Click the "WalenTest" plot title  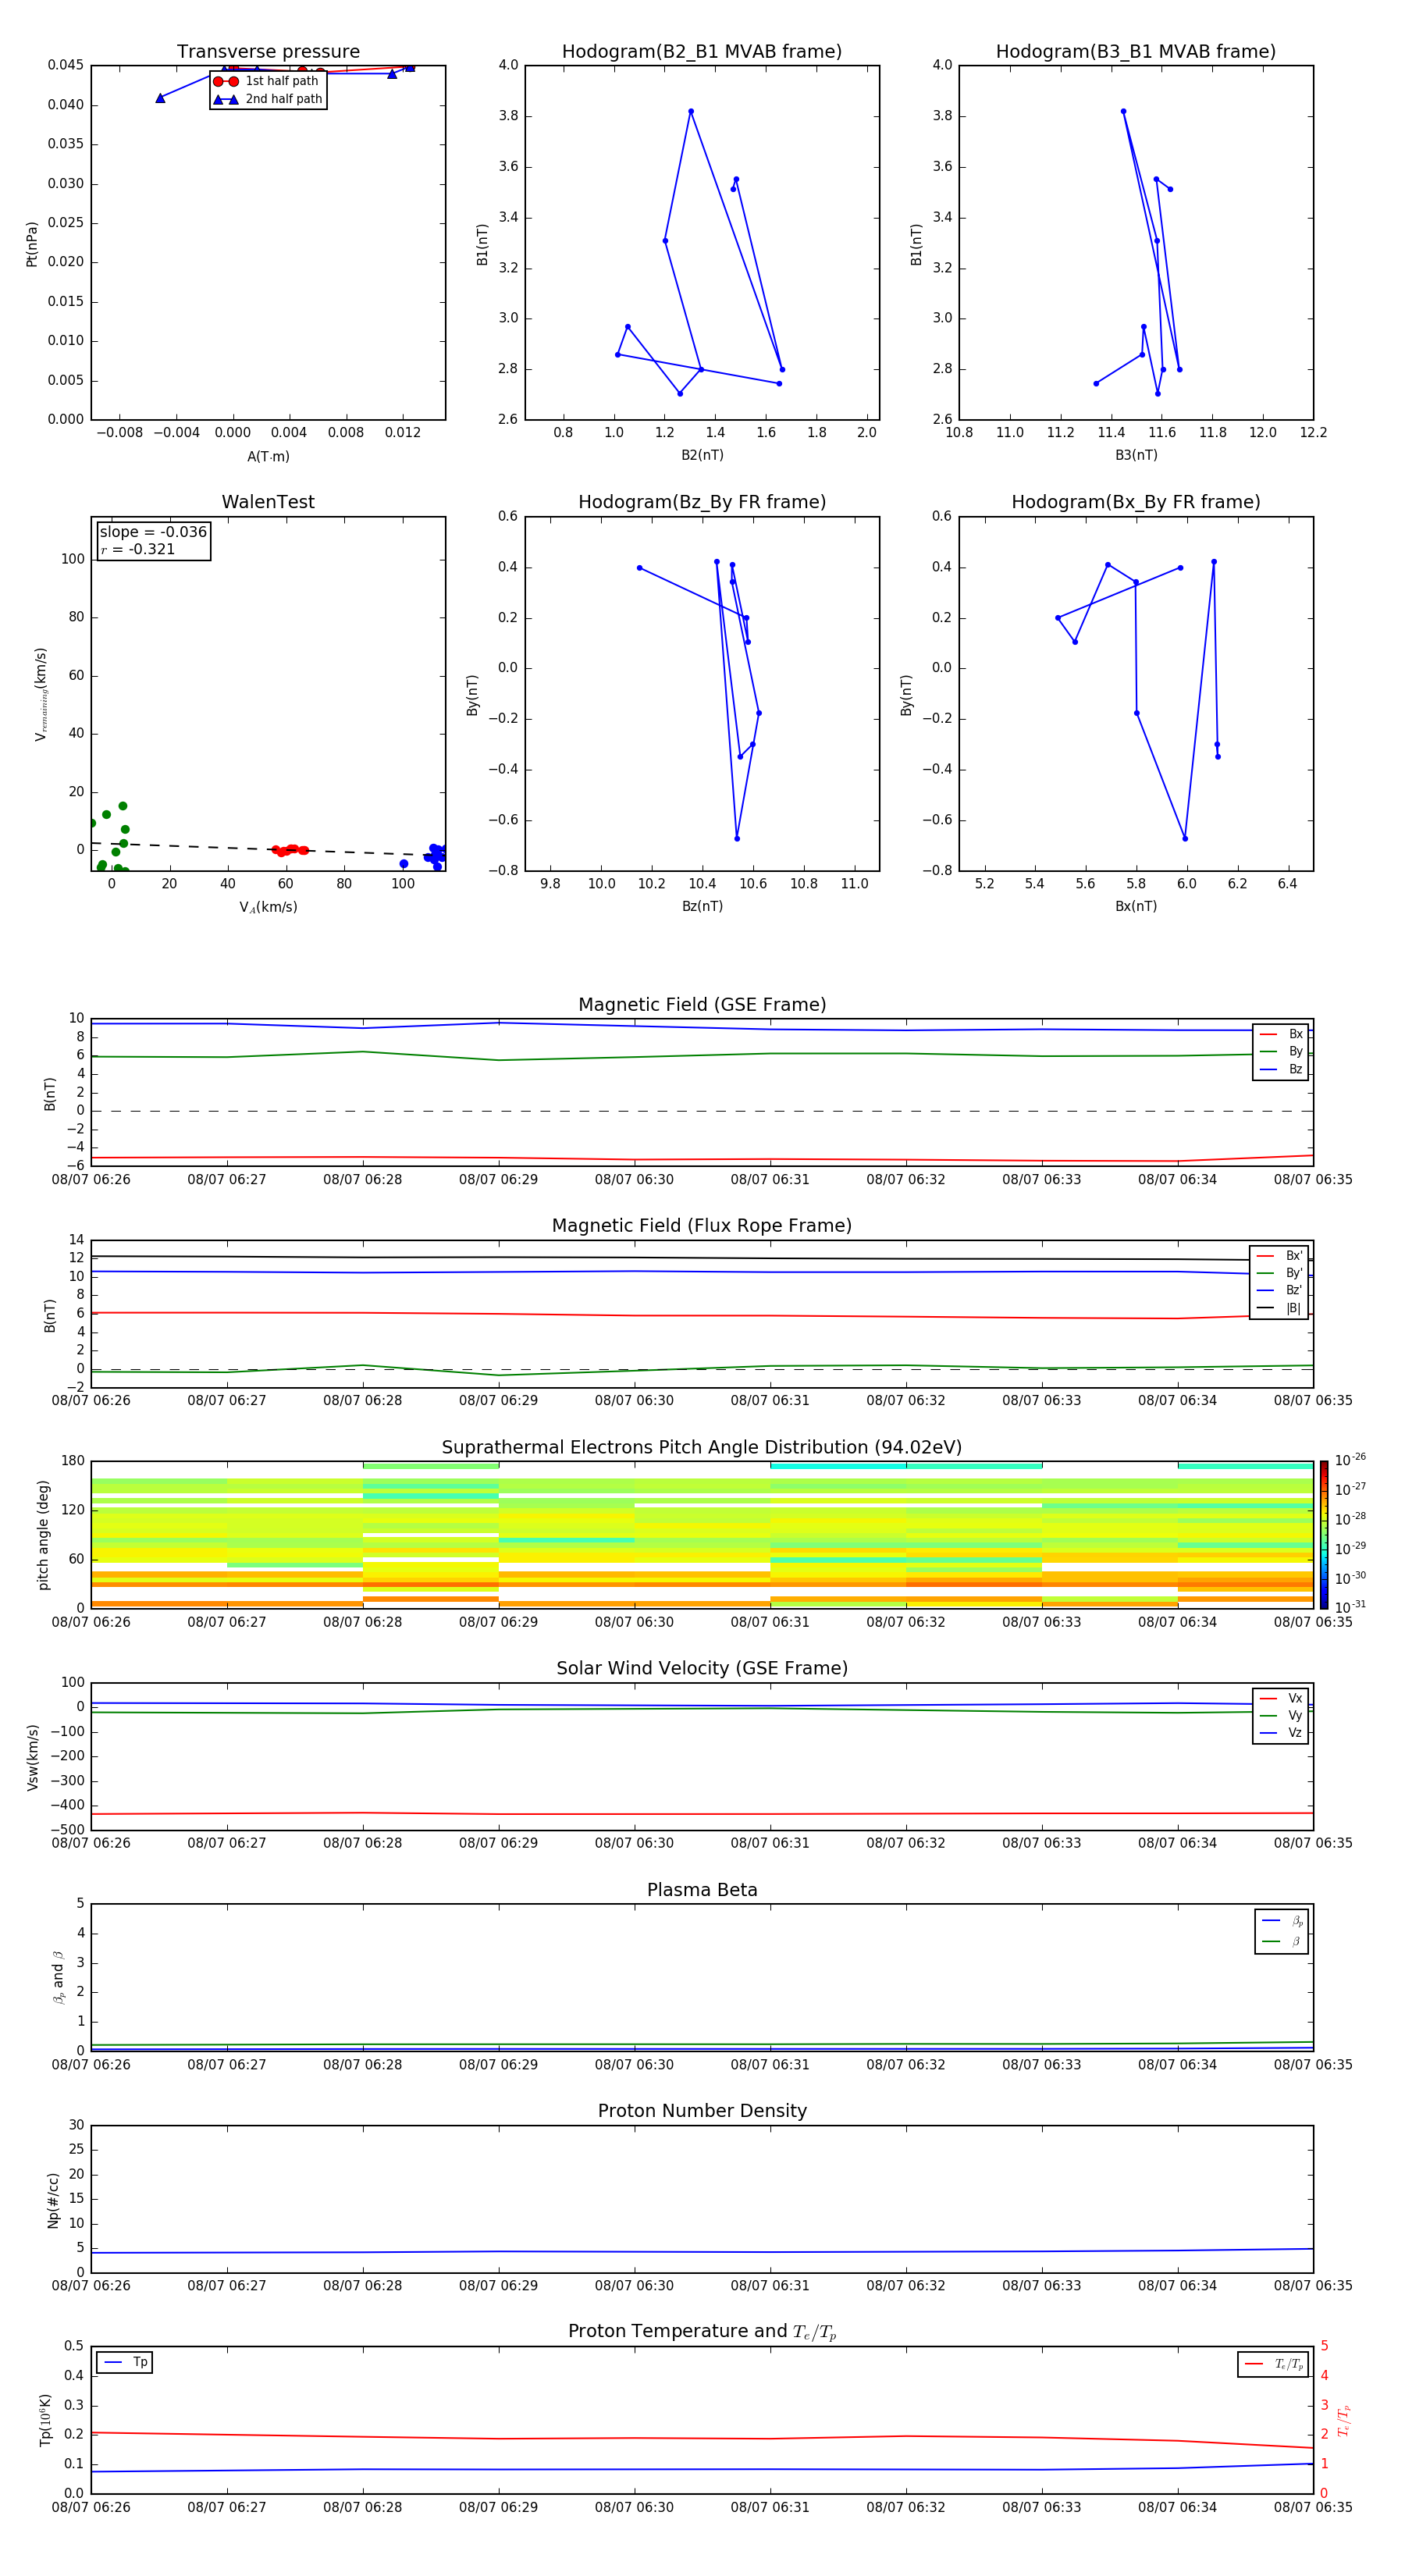coord(268,502)
